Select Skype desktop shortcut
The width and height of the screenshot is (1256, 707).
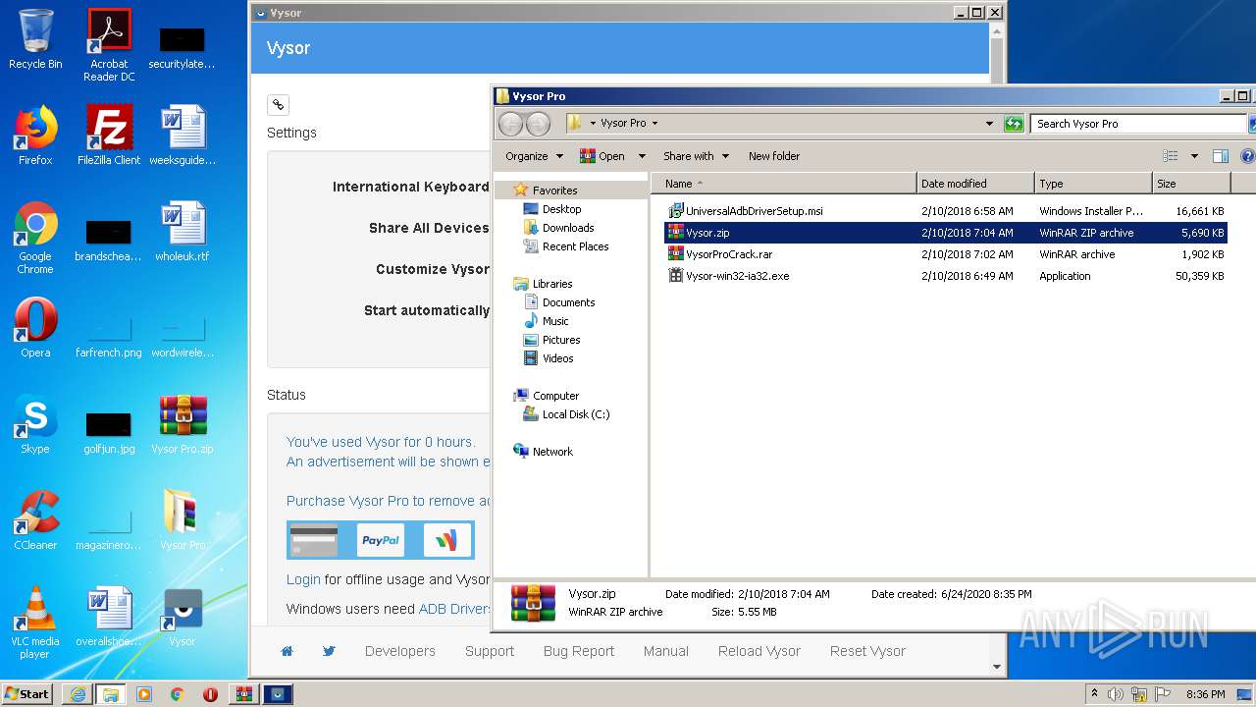point(35,424)
